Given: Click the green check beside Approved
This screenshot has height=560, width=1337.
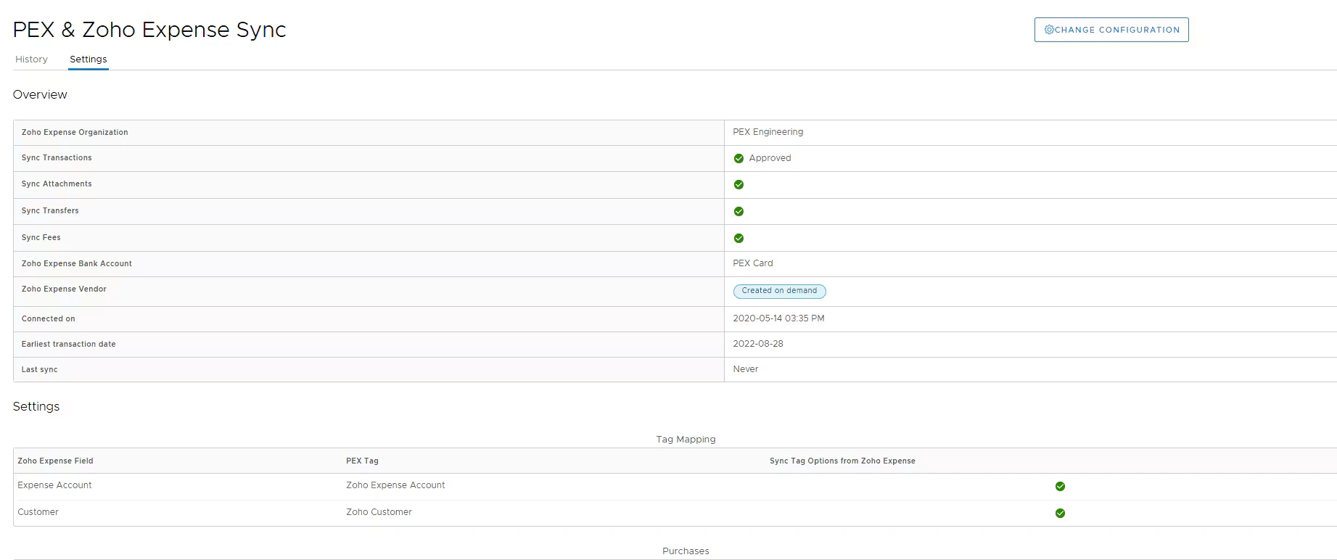Looking at the screenshot, I should click(739, 158).
